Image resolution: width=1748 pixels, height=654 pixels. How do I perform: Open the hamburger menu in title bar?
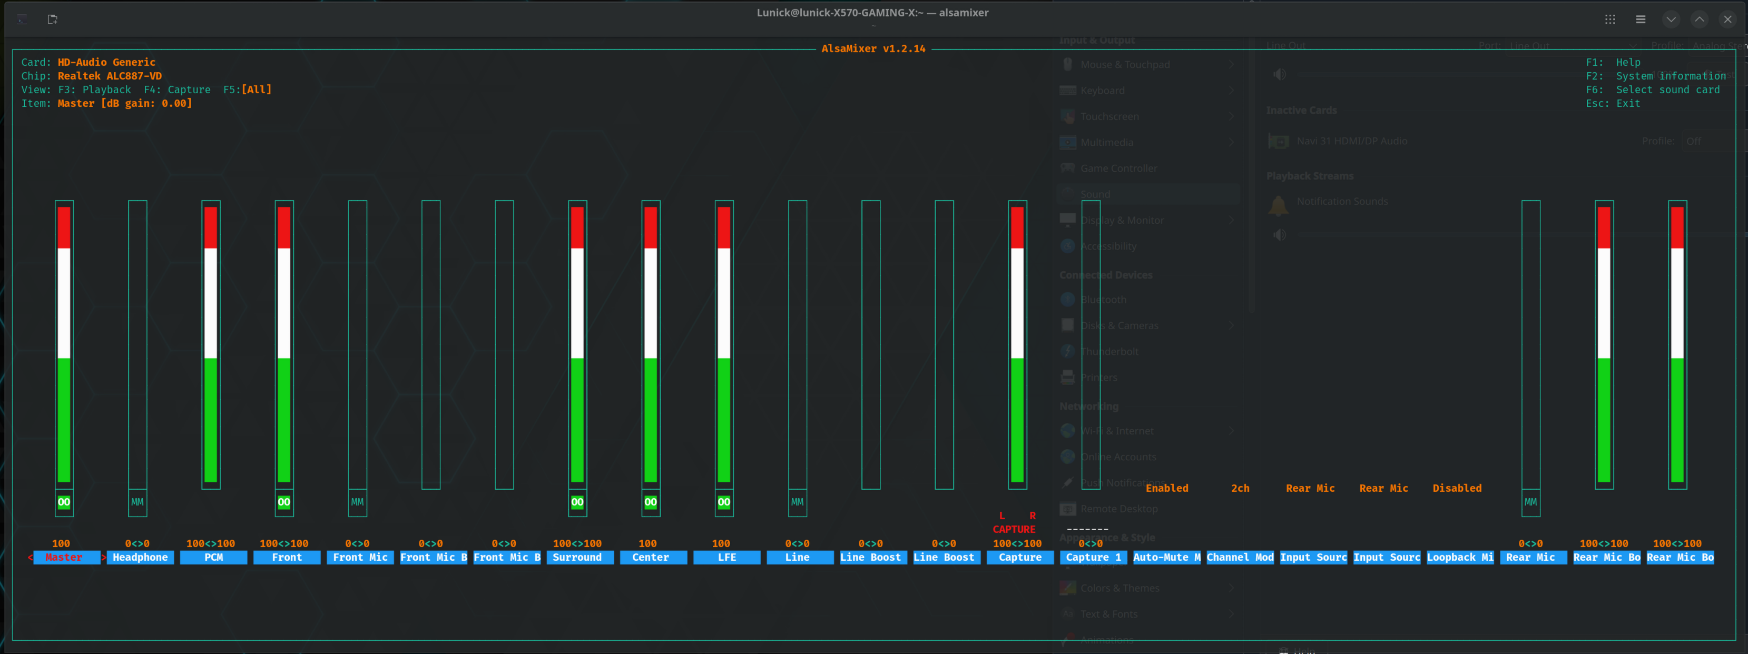click(x=1640, y=19)
